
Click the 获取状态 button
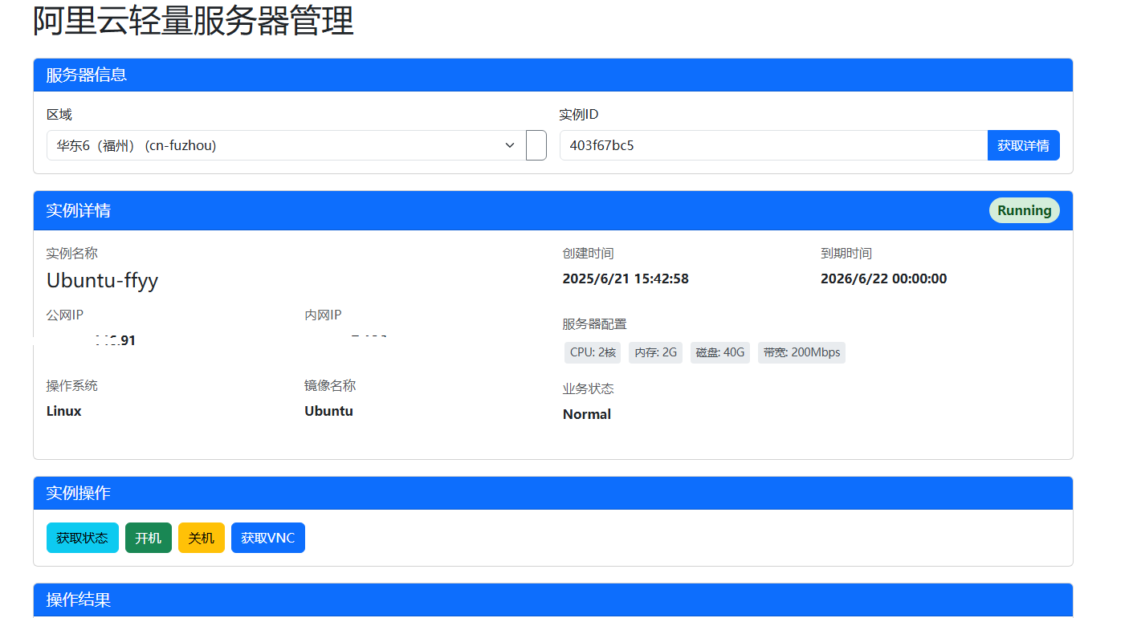[83, 538]
